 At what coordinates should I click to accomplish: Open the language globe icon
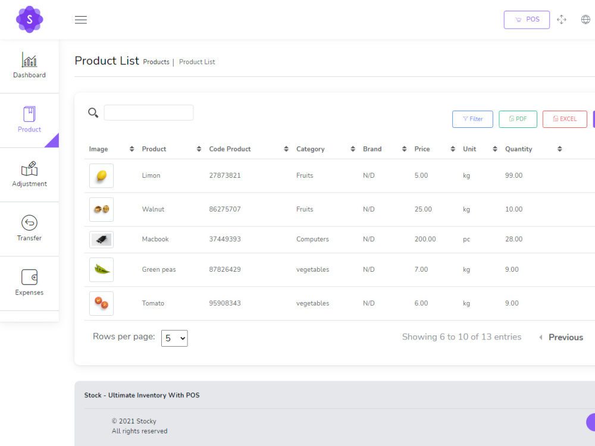coord(585,20)
